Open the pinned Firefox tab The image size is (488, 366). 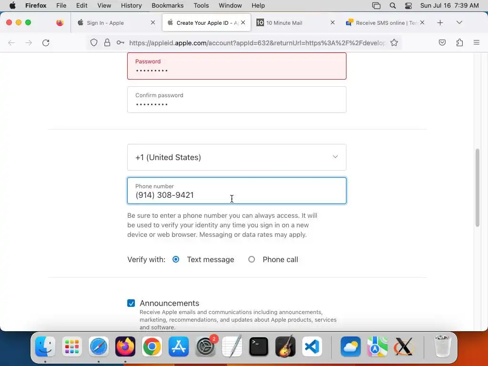pyautogui.click(x=60, y=23)
